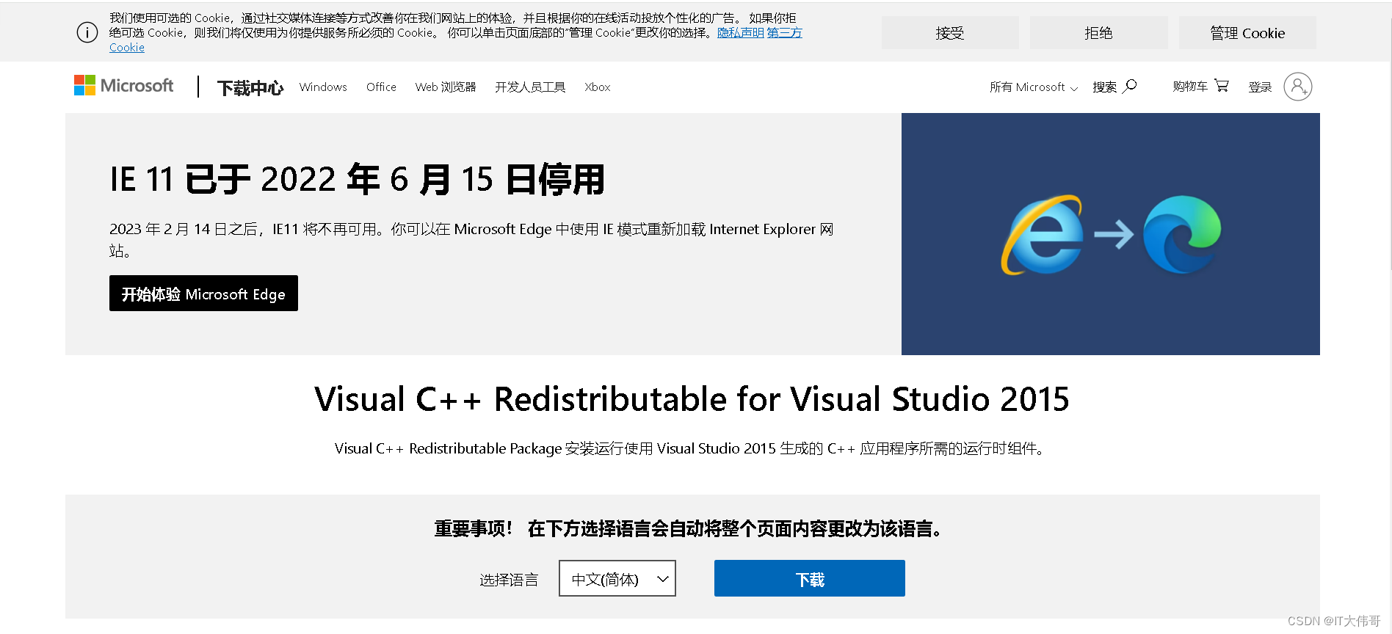Open the 中文(简体) language dropdown
This screenshot has height=634, width=1392.
(x=617, y=578)
